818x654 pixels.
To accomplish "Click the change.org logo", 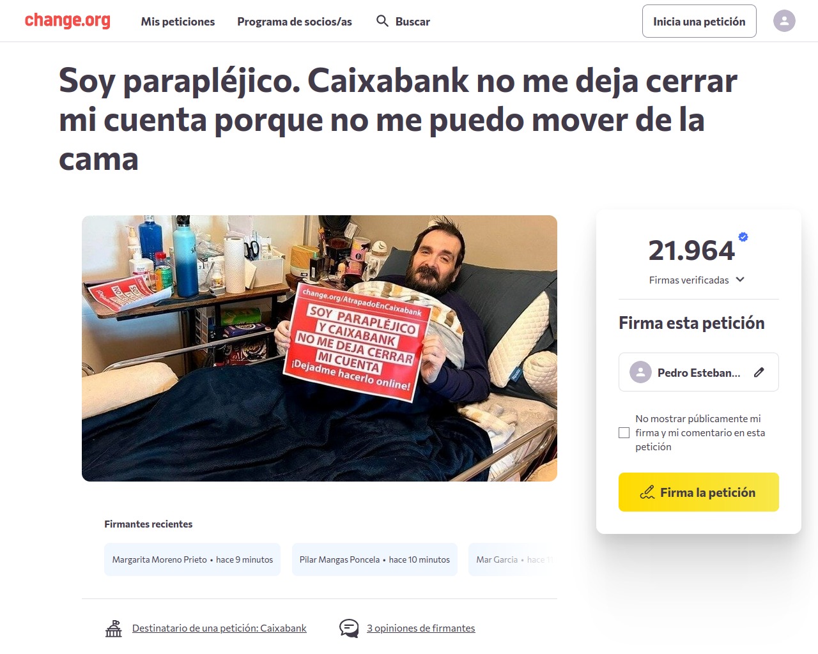I will pos(67,21).
